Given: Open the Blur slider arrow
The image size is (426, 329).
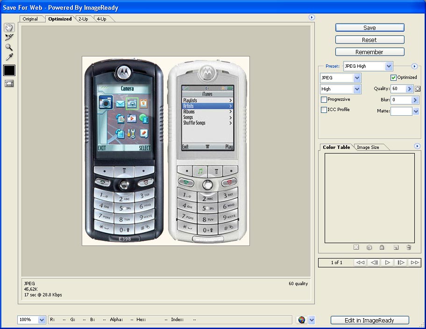Looking at the screenshot, I should pos(415,100).
